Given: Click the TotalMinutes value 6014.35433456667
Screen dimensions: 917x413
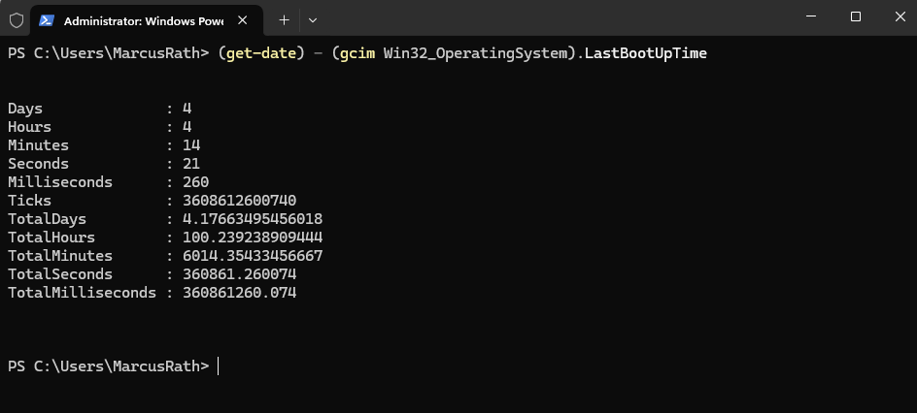Looking at the screenshot, I should pyautogui.click(x=253, y=256).
